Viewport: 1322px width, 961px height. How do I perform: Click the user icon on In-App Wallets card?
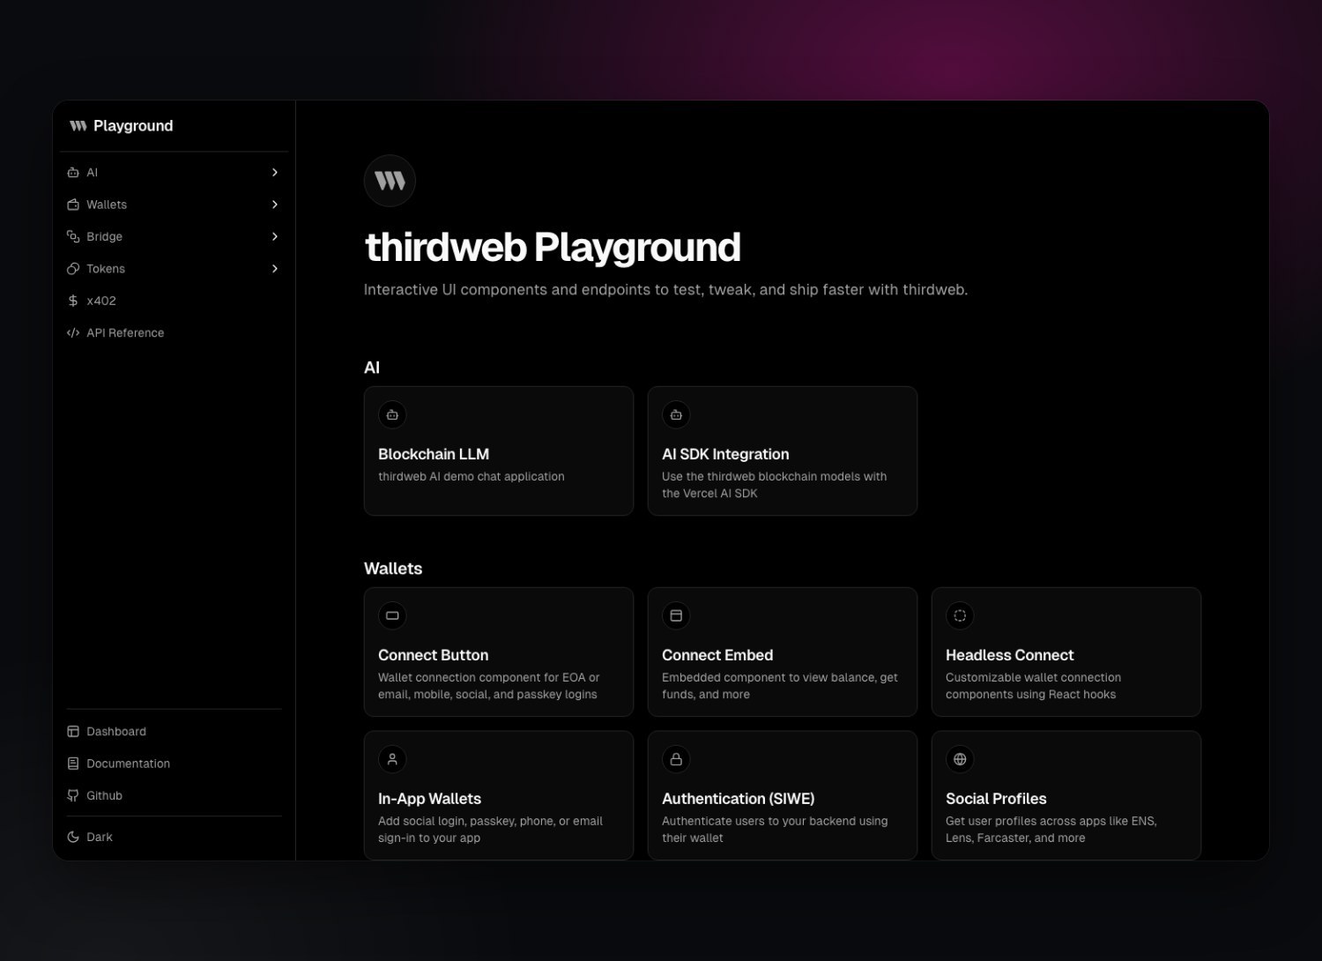tap(392, 759)
